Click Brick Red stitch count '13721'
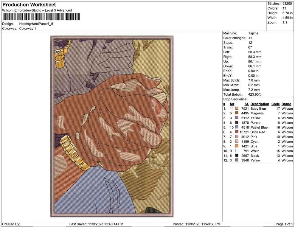 click(244, 132)
